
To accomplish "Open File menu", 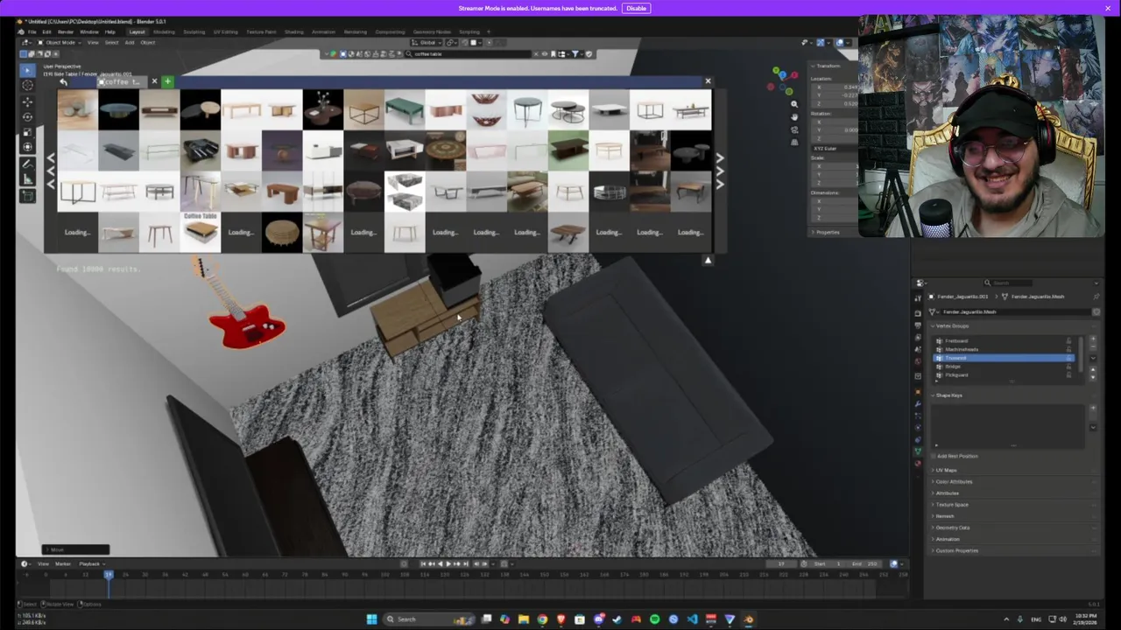I will [x=32, y=31].
